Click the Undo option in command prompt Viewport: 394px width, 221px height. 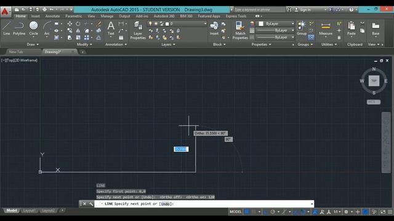[x=166, y=204]
